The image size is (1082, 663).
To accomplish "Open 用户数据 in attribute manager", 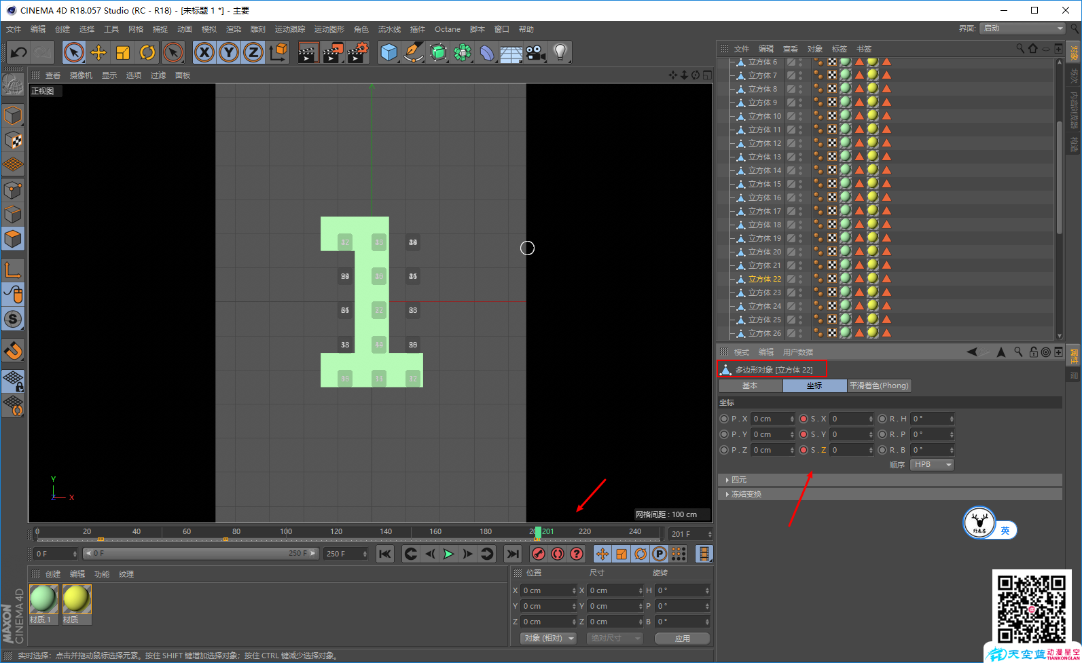I will click(x=798, y=352).
